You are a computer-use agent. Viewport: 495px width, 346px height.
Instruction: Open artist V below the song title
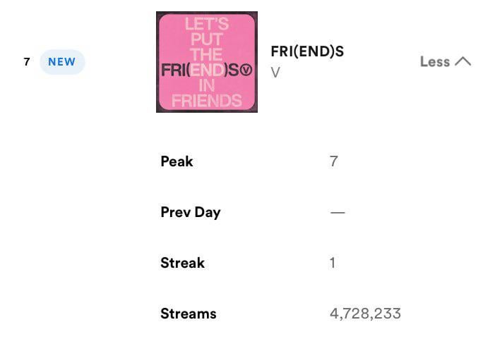(275, 73)
